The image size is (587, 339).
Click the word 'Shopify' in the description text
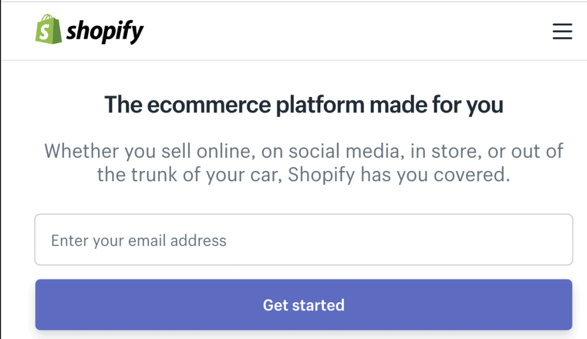pos(322,174)
